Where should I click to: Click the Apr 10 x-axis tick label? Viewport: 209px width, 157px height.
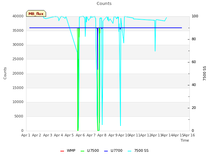point(124,135)
